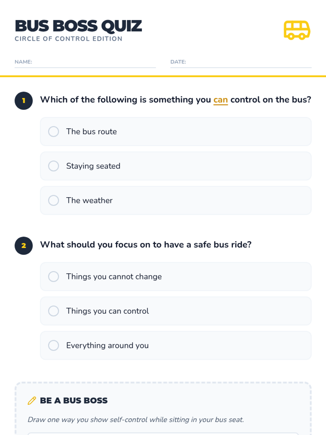Select the 'Staying seated' radio option
The width and height of the screenshot is (326, 435).
click(54, 166)
